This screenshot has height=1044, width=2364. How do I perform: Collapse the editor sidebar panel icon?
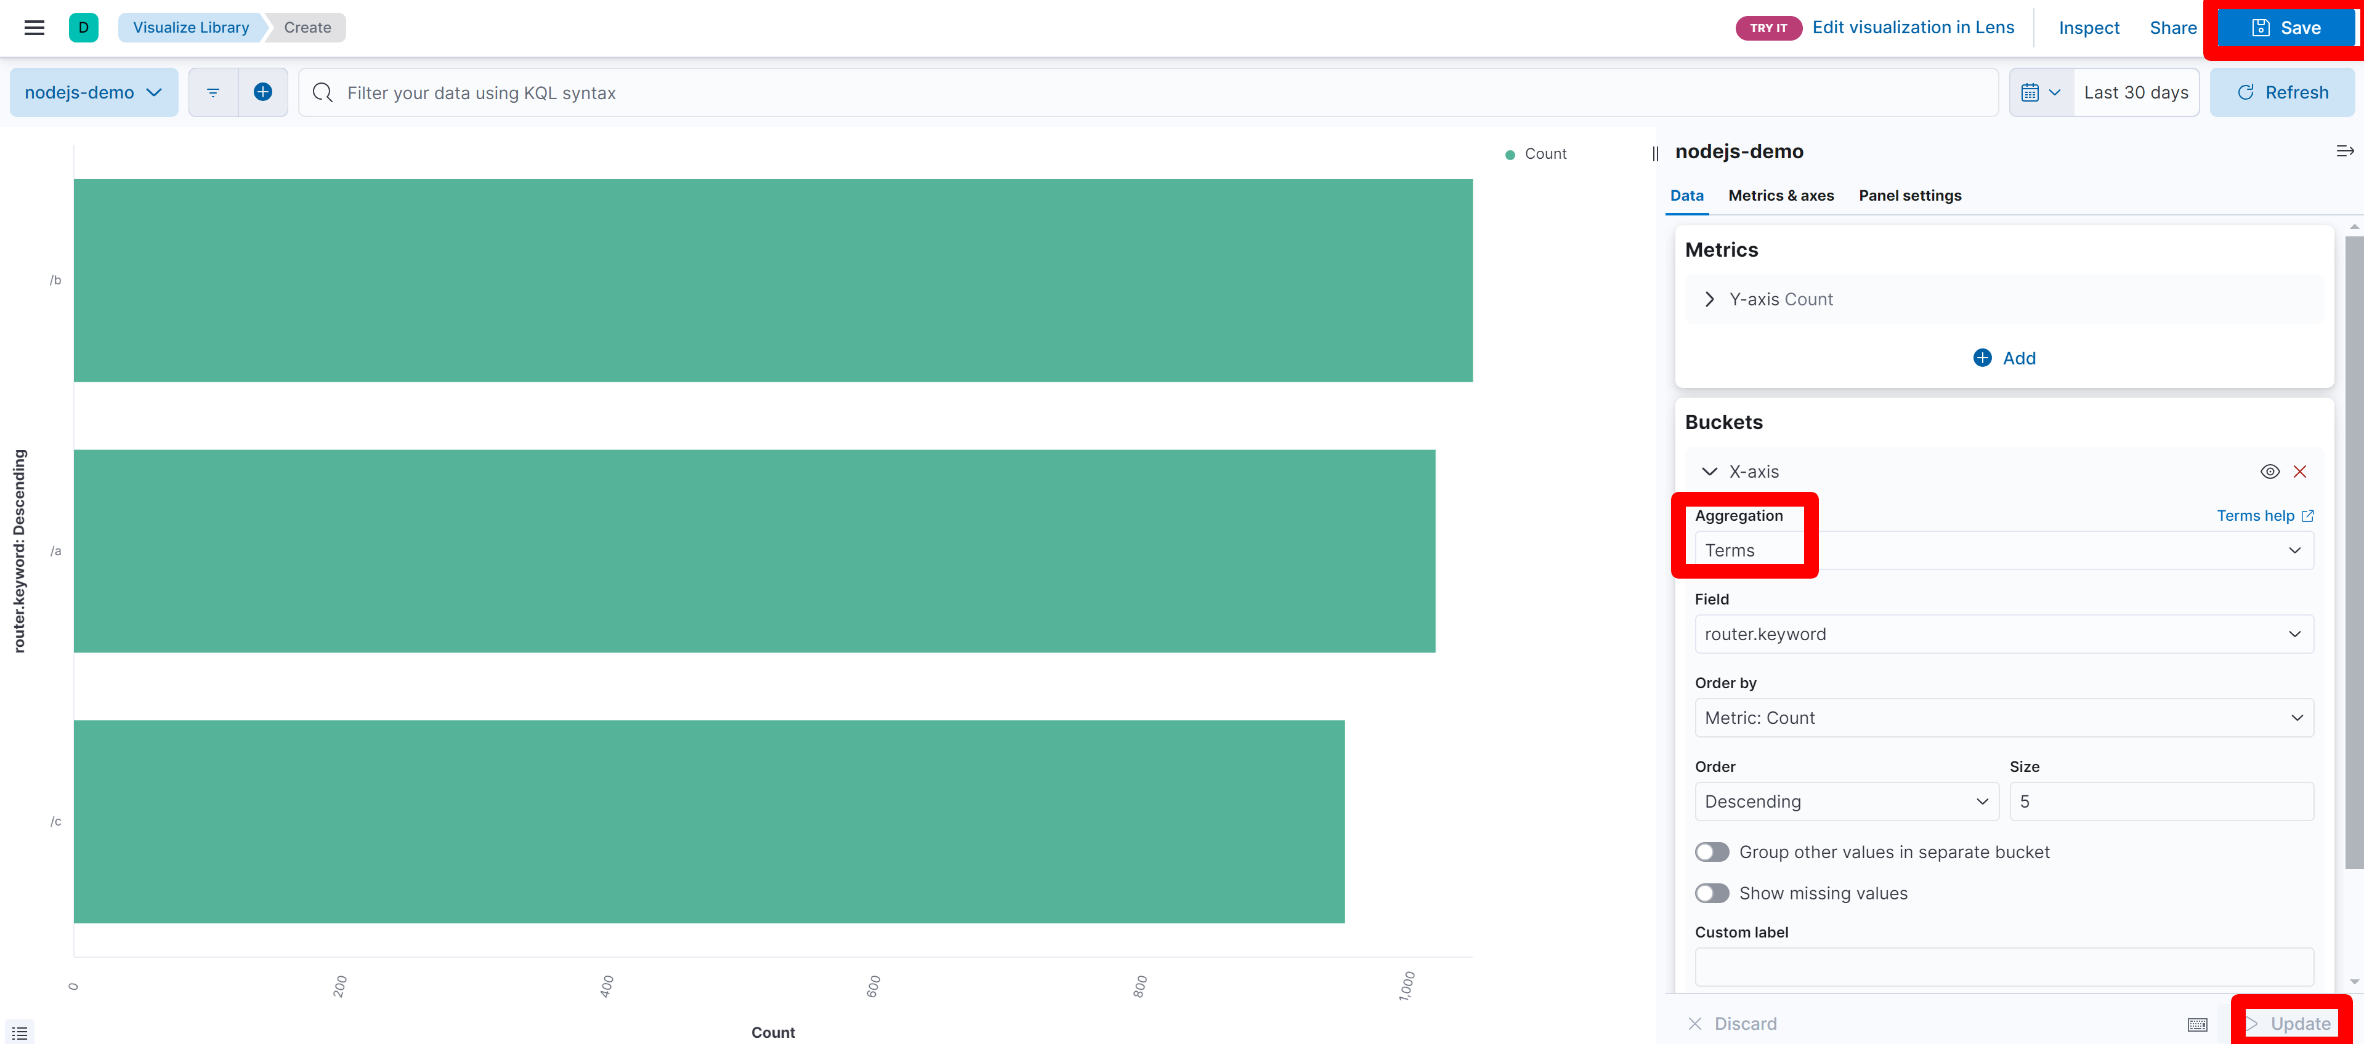pos(2344,151)
